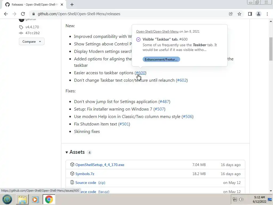The image size is (273, 205).
Task: Click the closed issue status icon
Action: pos(138,40)
